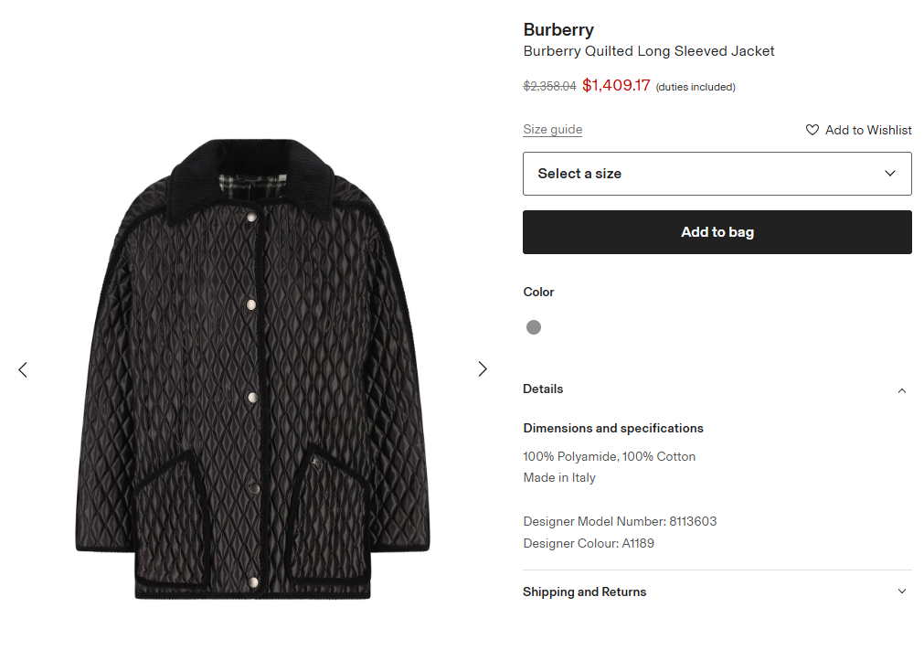Open the Size guide link
This screenshot has height=650, width=924.
[x=552, y=130]
